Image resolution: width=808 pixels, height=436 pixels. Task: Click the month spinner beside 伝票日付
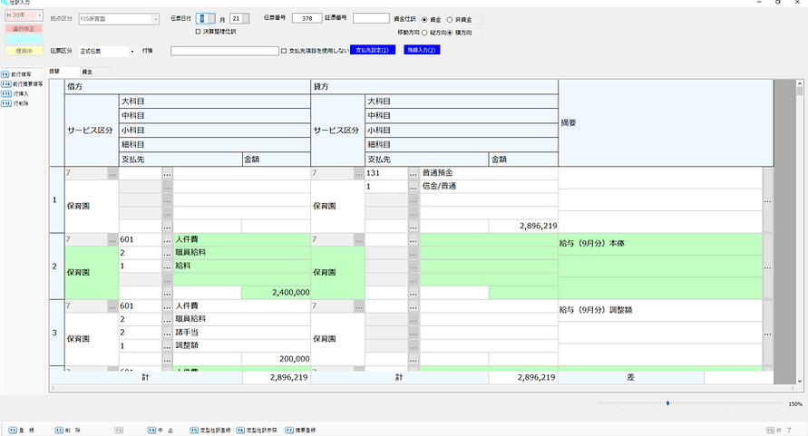click(212, 18)
